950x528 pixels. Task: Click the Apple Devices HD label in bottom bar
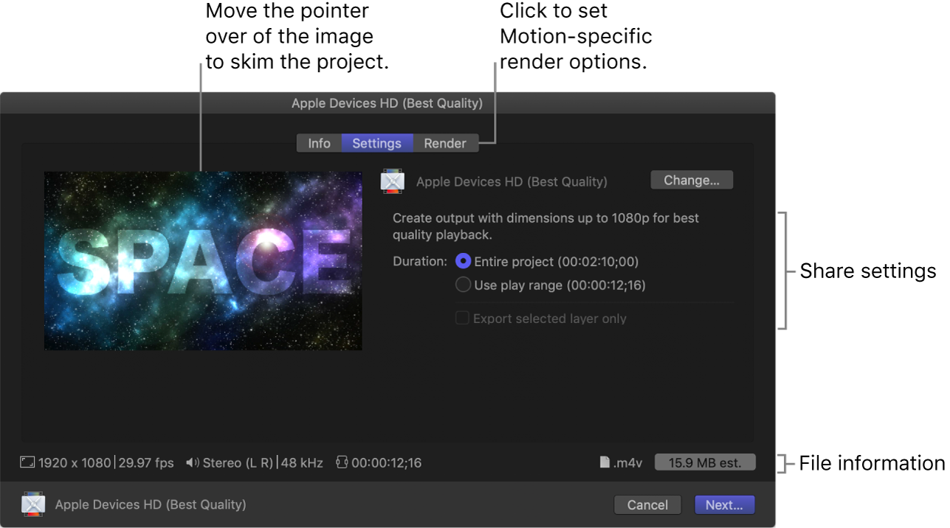tap(151, 504)
